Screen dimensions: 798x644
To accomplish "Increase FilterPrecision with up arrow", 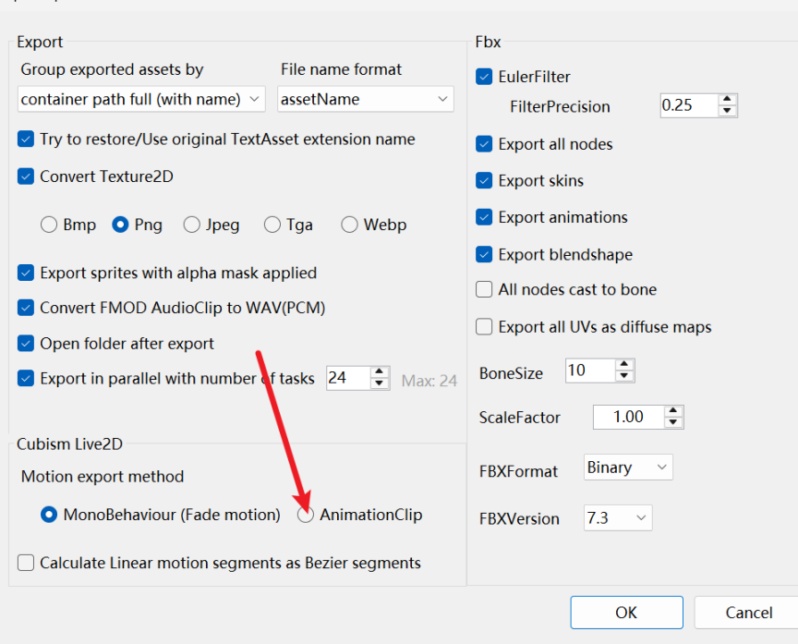I will tap(727, 100).
